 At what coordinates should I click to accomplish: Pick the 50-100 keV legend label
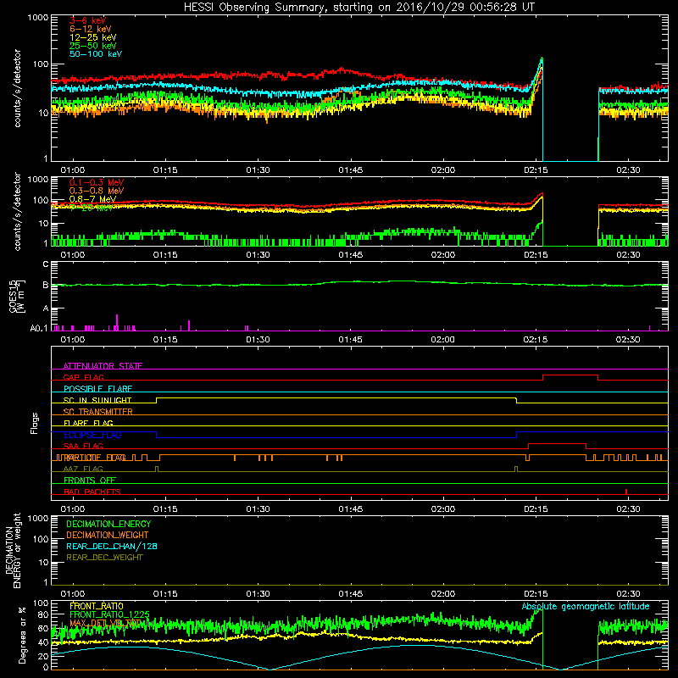pos(96,53)
